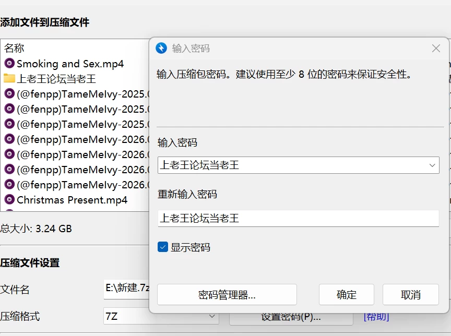Select file Smoking and Sex.mp4 in list

(70, 64)
